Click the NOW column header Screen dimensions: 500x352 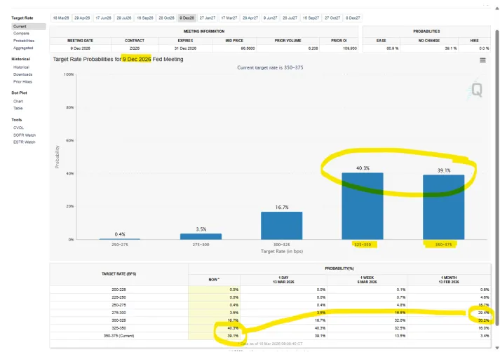coord(214,280)
